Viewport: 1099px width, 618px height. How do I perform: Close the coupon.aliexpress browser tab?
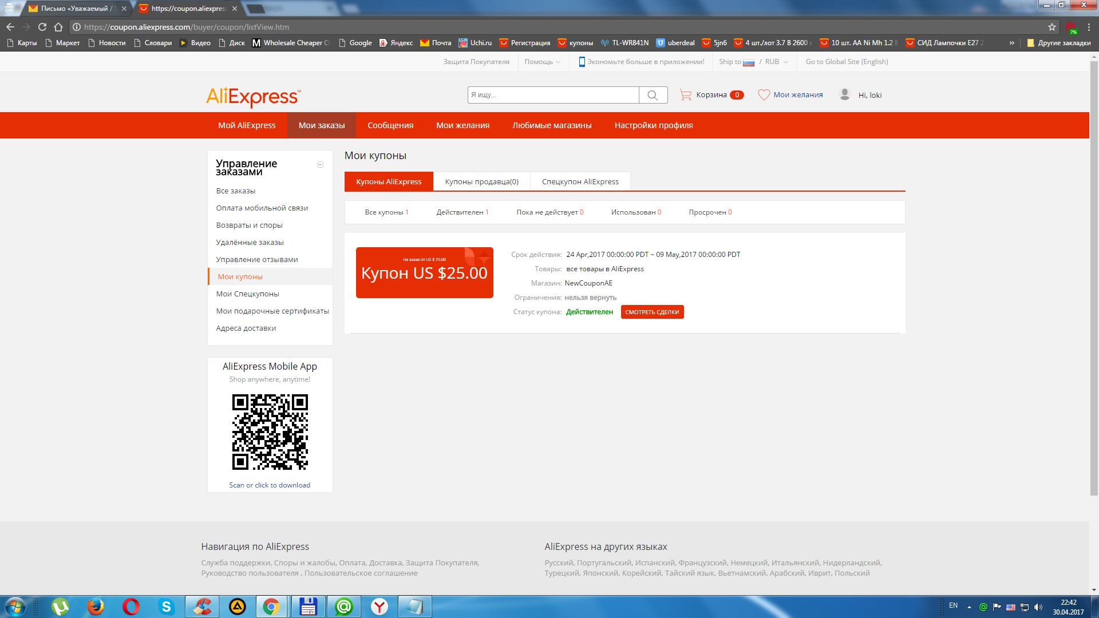pyautogui.click(x=235, y=9)
